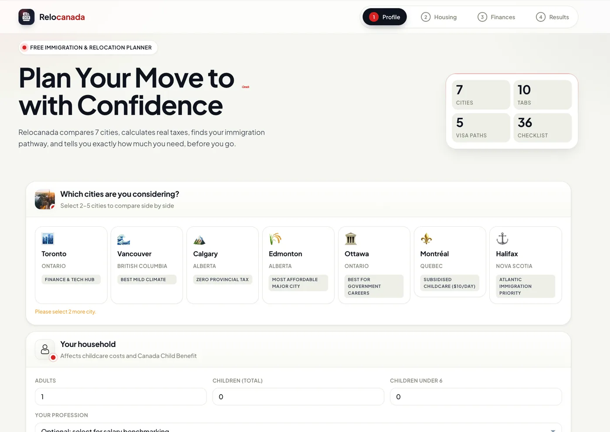Image resolution: width=610 pixels, height=432 pixels.
Task: Click the Relocanada logo icon
Action: click(x=27, y=17)
